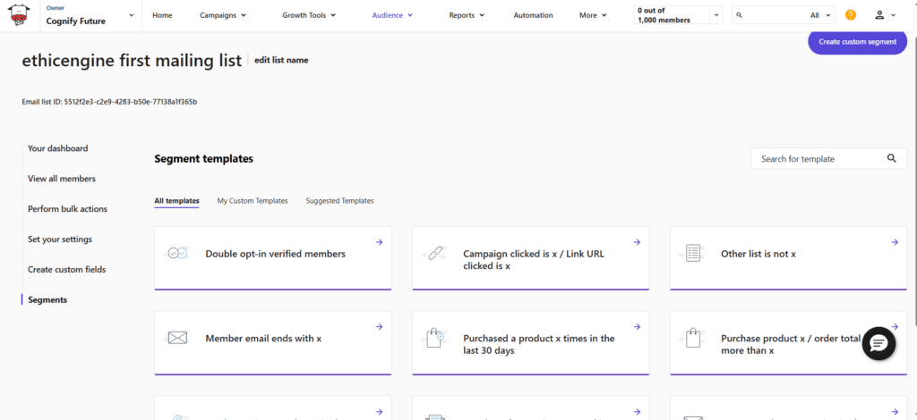This screenshot has height=420, width=917.
Task: Click arrow on Double opt-in verified members card
Action: point(379,242)
